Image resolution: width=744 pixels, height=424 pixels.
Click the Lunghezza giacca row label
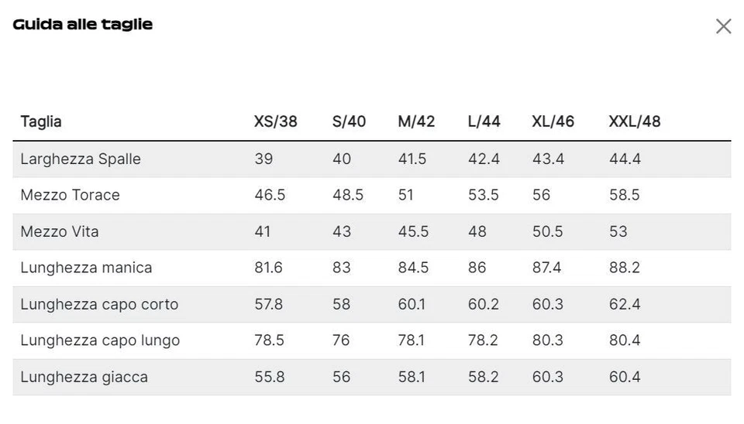tap(84, 377)
